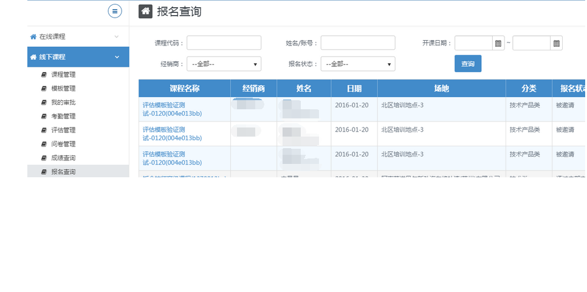Click the 课程代码 input field
587x292 pixels.
coord(224,42)
